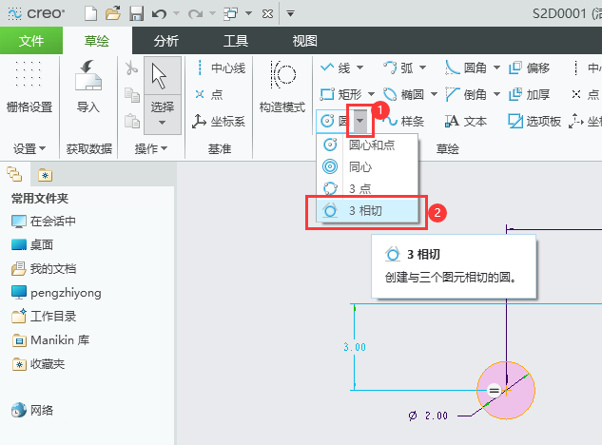Expand the Rectangle tool dropdown arrow

tap(371, 94)
